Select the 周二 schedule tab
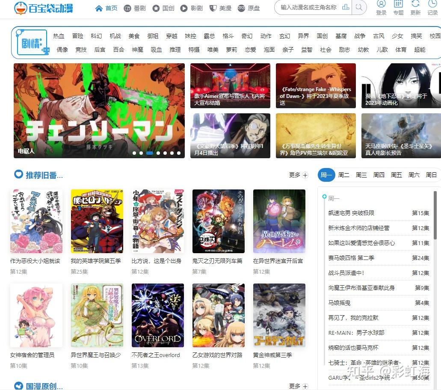The height and width of the screenshot is (390, 441). (x=343, y=175)
